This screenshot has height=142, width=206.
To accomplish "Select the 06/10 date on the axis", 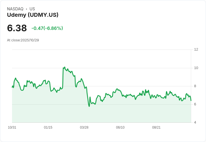I will coord(120,127).
